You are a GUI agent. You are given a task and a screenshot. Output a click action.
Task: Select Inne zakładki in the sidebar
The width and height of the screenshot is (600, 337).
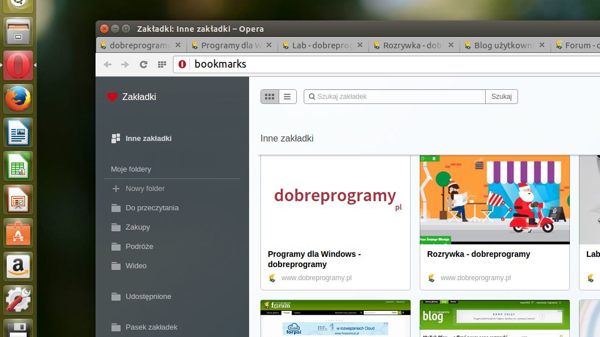pyautogui.click(x=148, y=139)
